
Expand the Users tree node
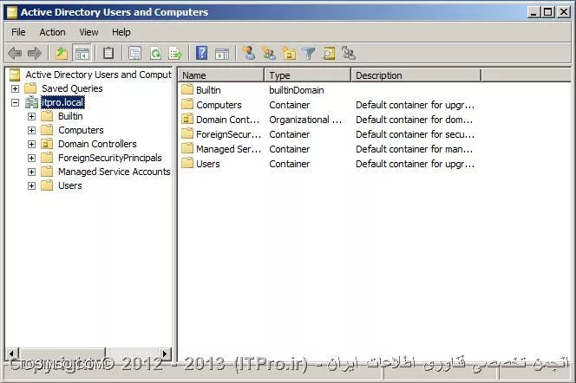[x=31, y=185]
